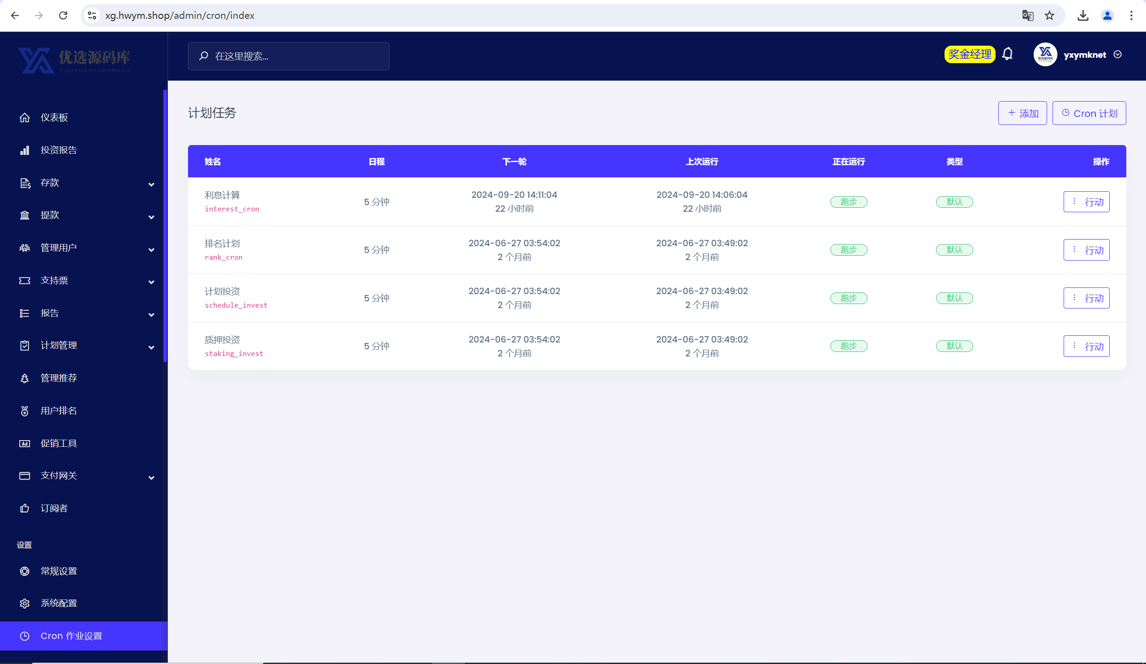
Task: Click the 添加 button
Action: pyautogui.click(x=1022, y=113)
